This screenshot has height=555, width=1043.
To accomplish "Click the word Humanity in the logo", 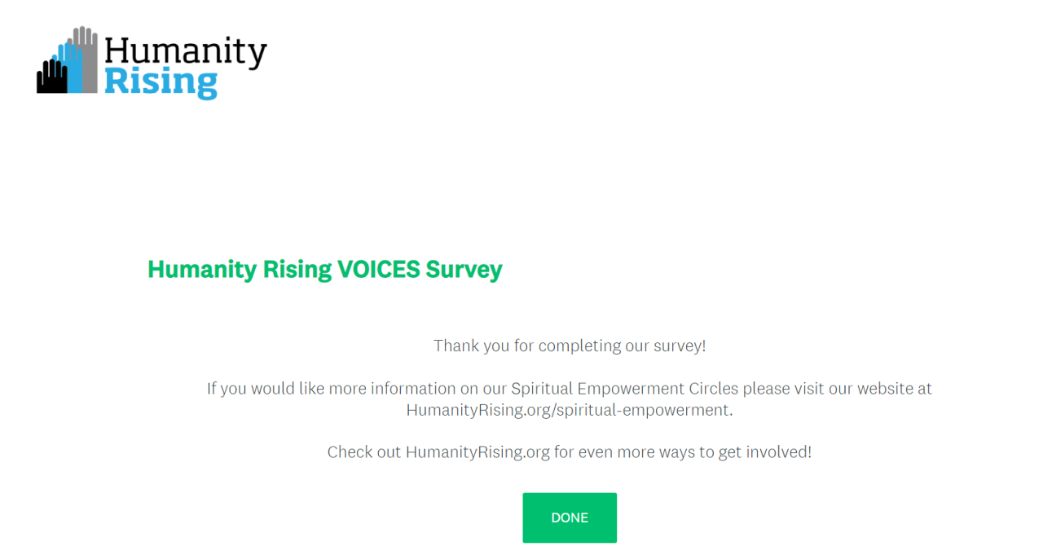I will [x=185, y=51].
